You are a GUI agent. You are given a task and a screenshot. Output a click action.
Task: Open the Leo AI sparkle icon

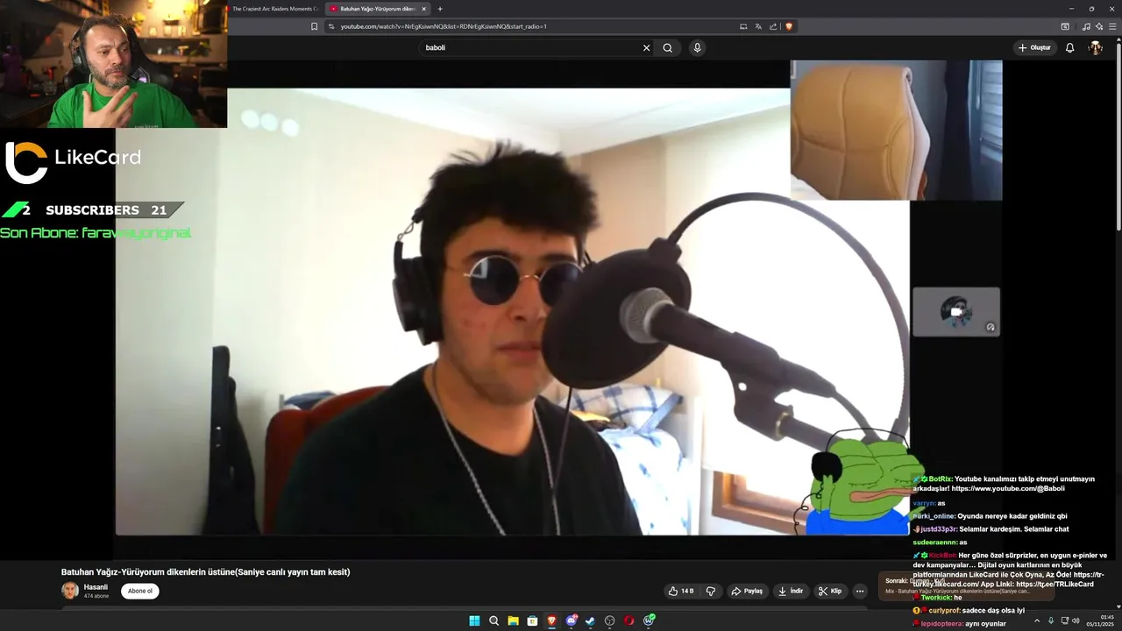point(1099,26)
